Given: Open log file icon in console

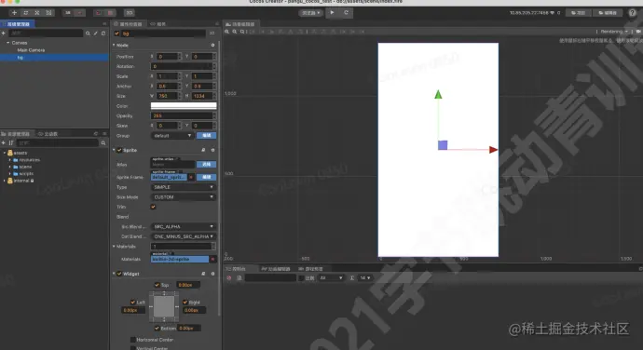Looking at the screenshot, I should tap(239, 278).
